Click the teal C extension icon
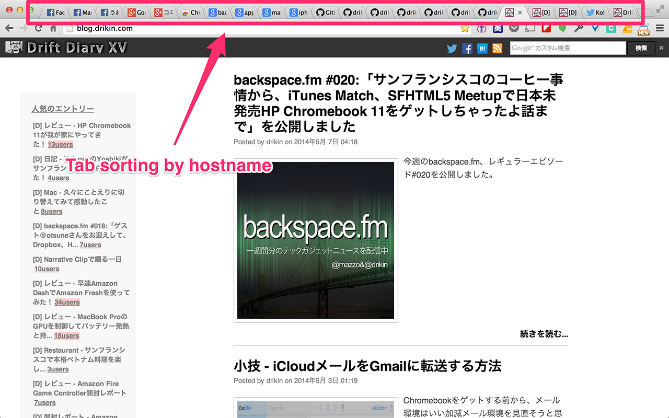This screenshot has width=669, height=418. (x=610, y=29)
